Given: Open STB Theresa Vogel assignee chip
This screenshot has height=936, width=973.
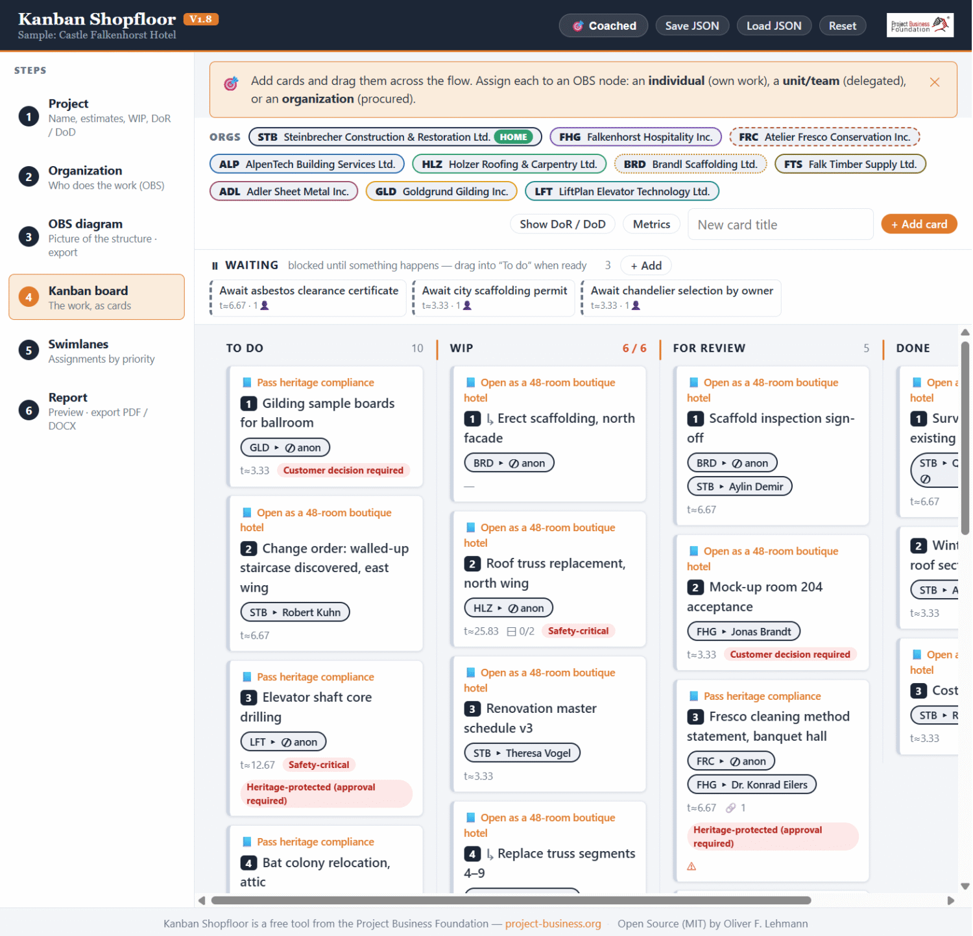Looking at the screenshot, I should [x=522, y=753].
